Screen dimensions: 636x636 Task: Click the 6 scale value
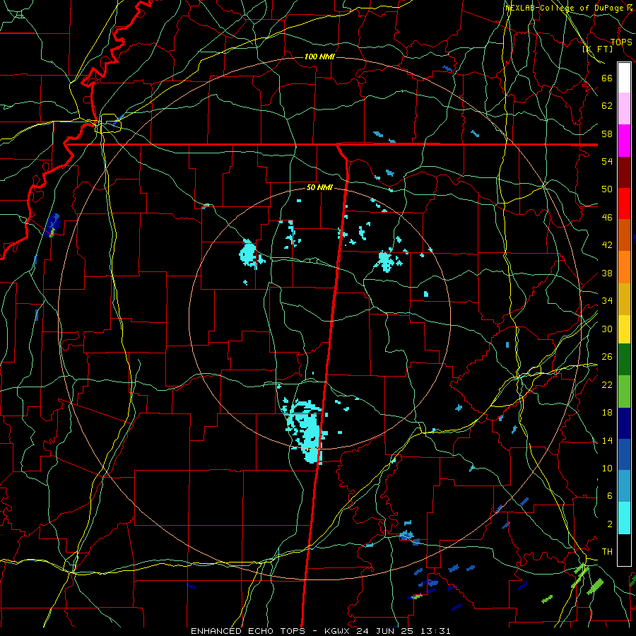pyautogui.click(x=609, y=495)
